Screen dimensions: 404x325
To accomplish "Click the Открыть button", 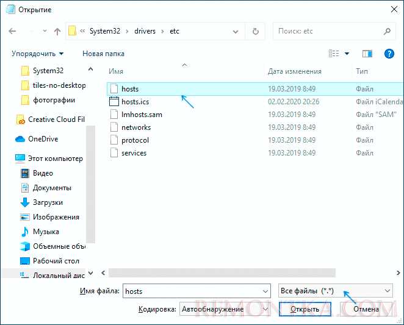I will point(305,309).
